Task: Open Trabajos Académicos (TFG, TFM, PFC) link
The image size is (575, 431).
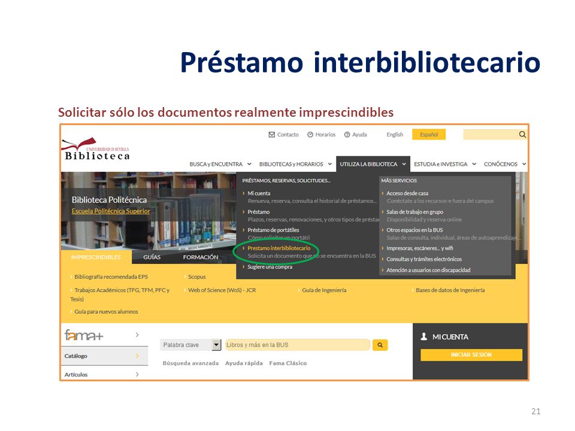Action: point(120,295)
